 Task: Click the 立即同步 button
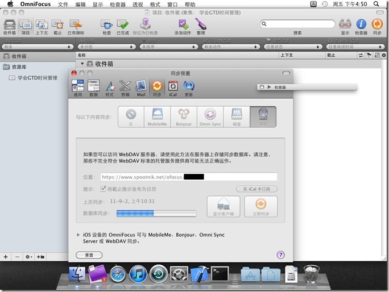(x=260, y=206)
